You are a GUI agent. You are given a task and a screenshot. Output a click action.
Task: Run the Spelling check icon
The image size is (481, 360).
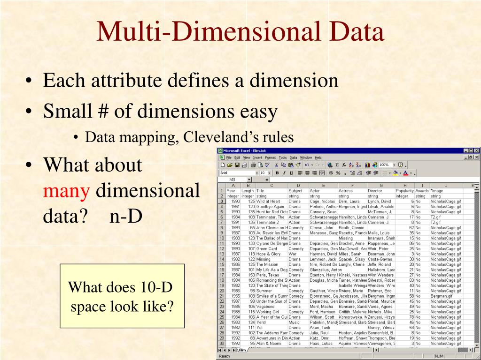pyautogui.click(x=267, y=165)
